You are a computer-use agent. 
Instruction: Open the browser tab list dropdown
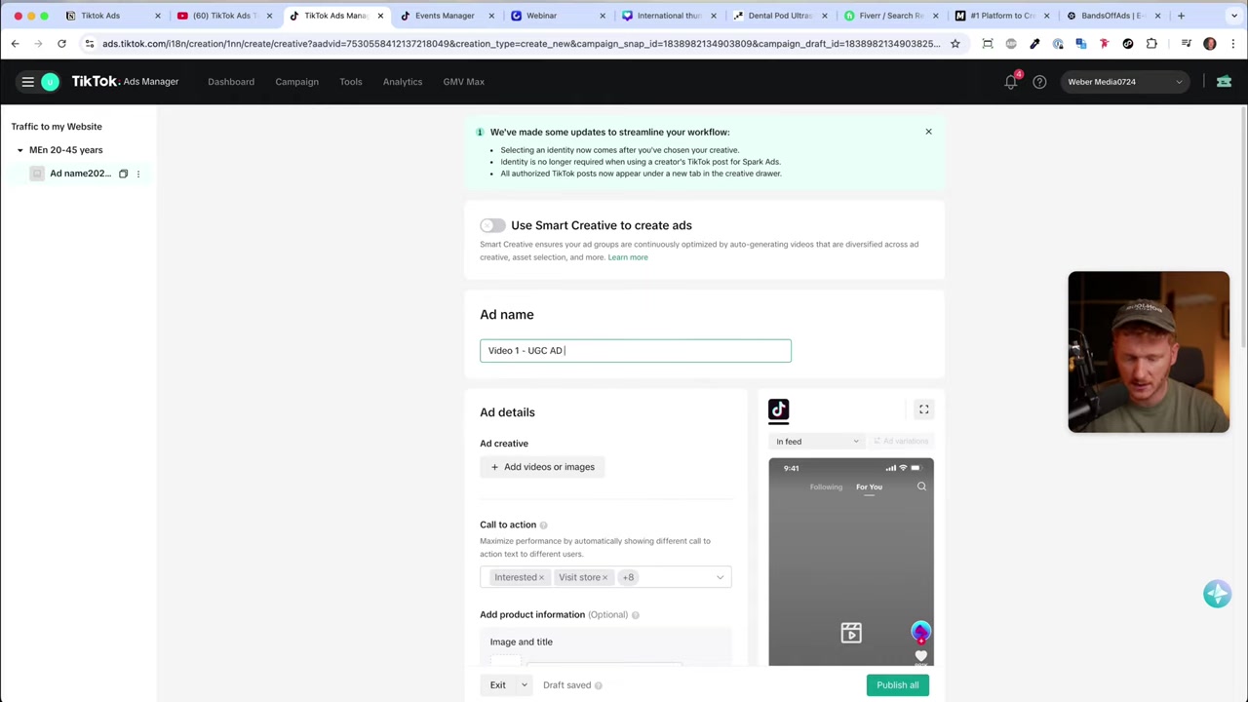(1233, 16)
